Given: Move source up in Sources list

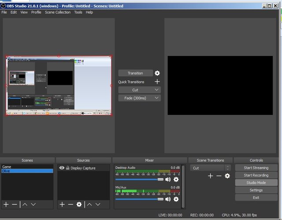Looking at the screenshot, I should (x=89, y=204).
